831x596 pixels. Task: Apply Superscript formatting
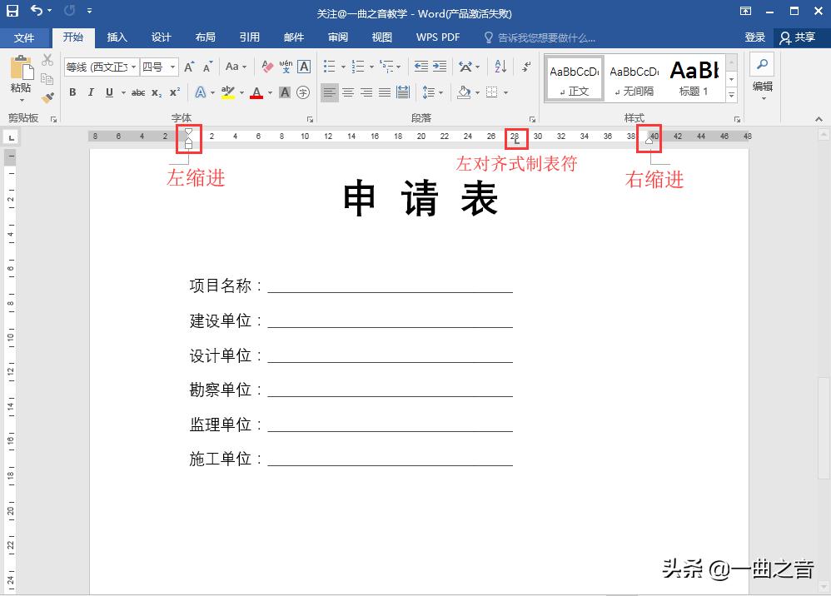tap(174, 92)
